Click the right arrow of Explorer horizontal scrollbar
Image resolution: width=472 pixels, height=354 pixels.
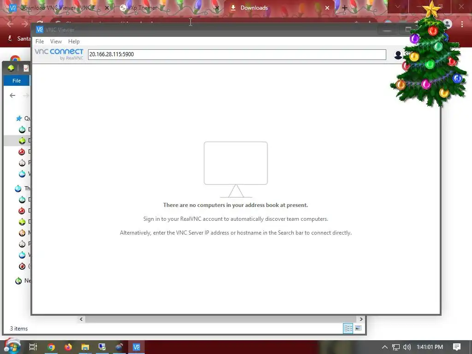point(361,319)
